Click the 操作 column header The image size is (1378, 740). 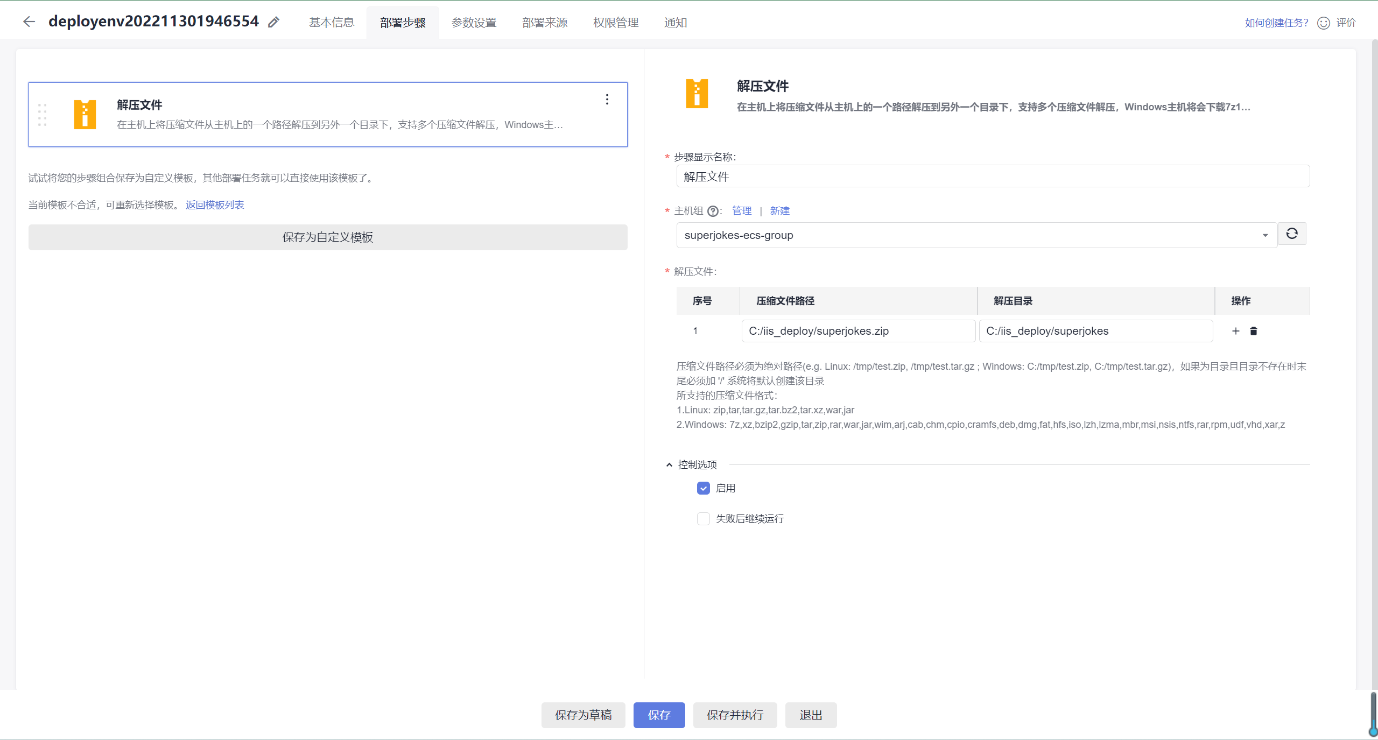coord(1262,301)
